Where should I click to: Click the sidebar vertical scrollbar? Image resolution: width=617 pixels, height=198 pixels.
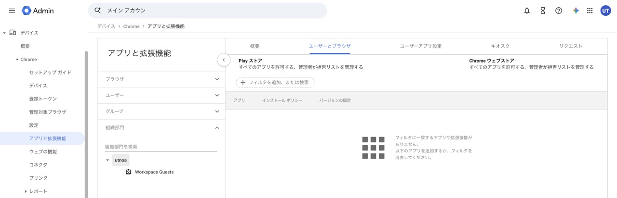tap(86, 124)
